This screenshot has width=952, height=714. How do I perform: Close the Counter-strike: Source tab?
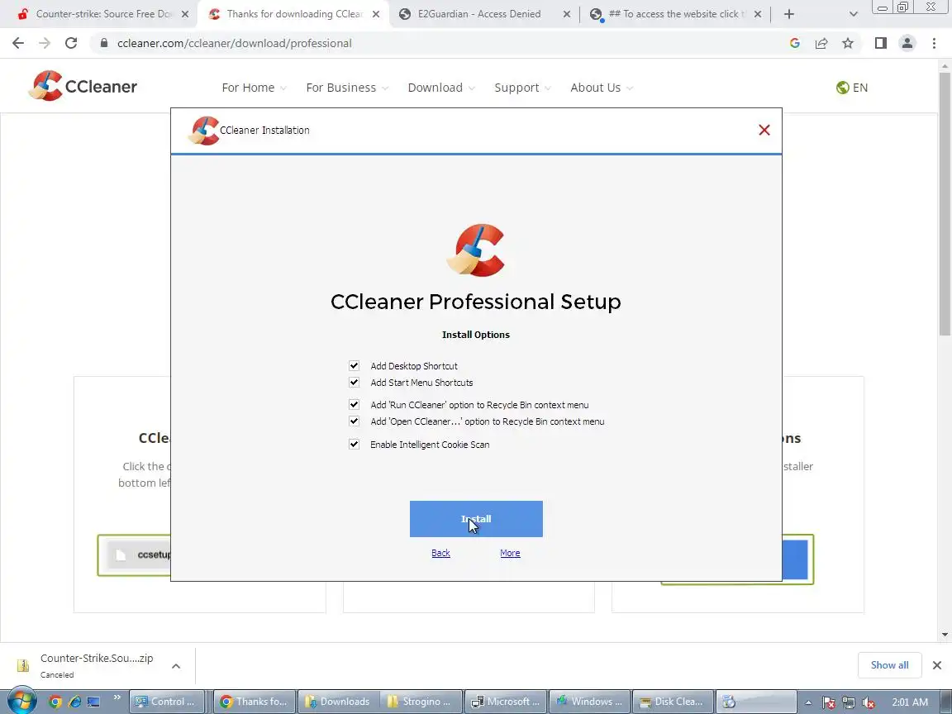[185, 14]
